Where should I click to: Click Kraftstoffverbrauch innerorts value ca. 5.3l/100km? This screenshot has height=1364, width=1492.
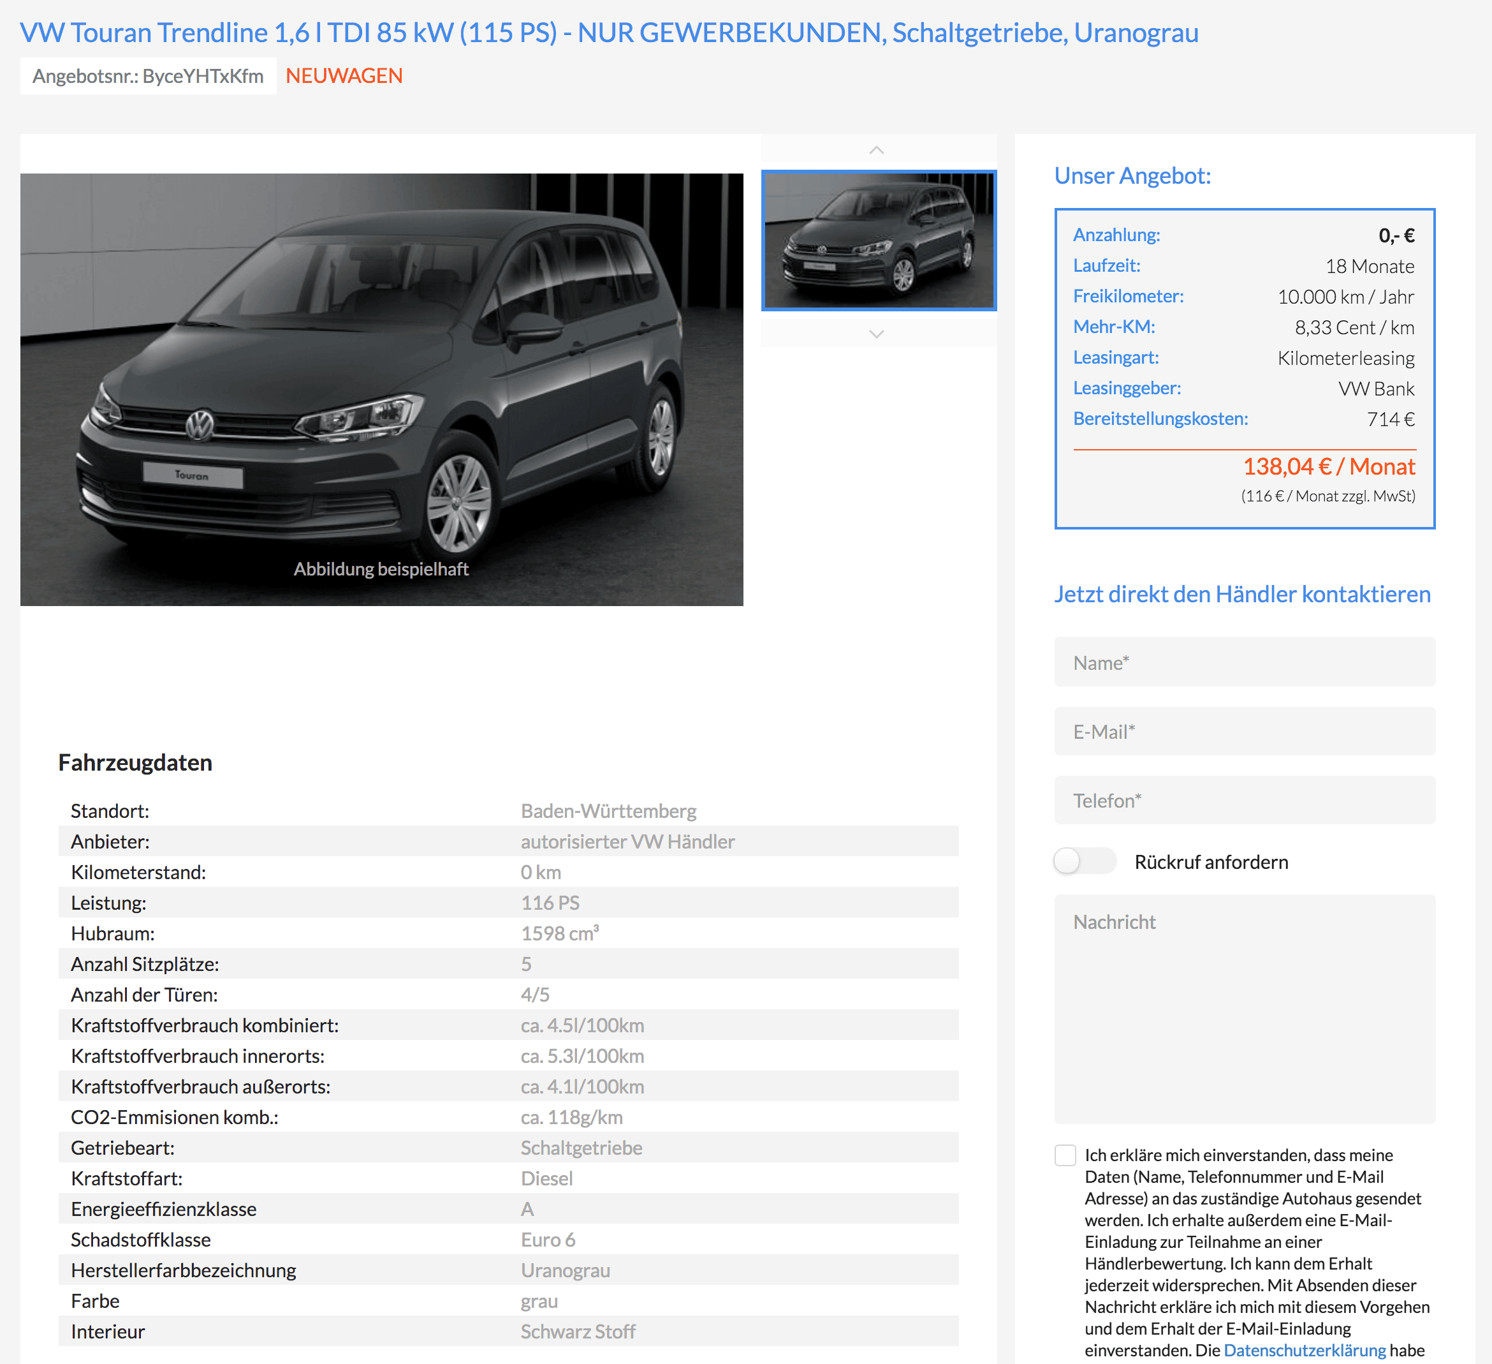(582, 1056)
